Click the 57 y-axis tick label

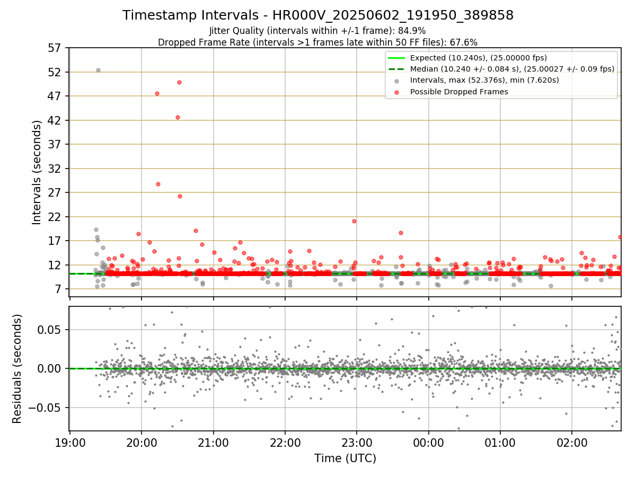pos(55,48)
